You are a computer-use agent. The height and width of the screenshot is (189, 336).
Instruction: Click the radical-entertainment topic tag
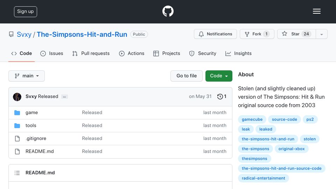263,178
